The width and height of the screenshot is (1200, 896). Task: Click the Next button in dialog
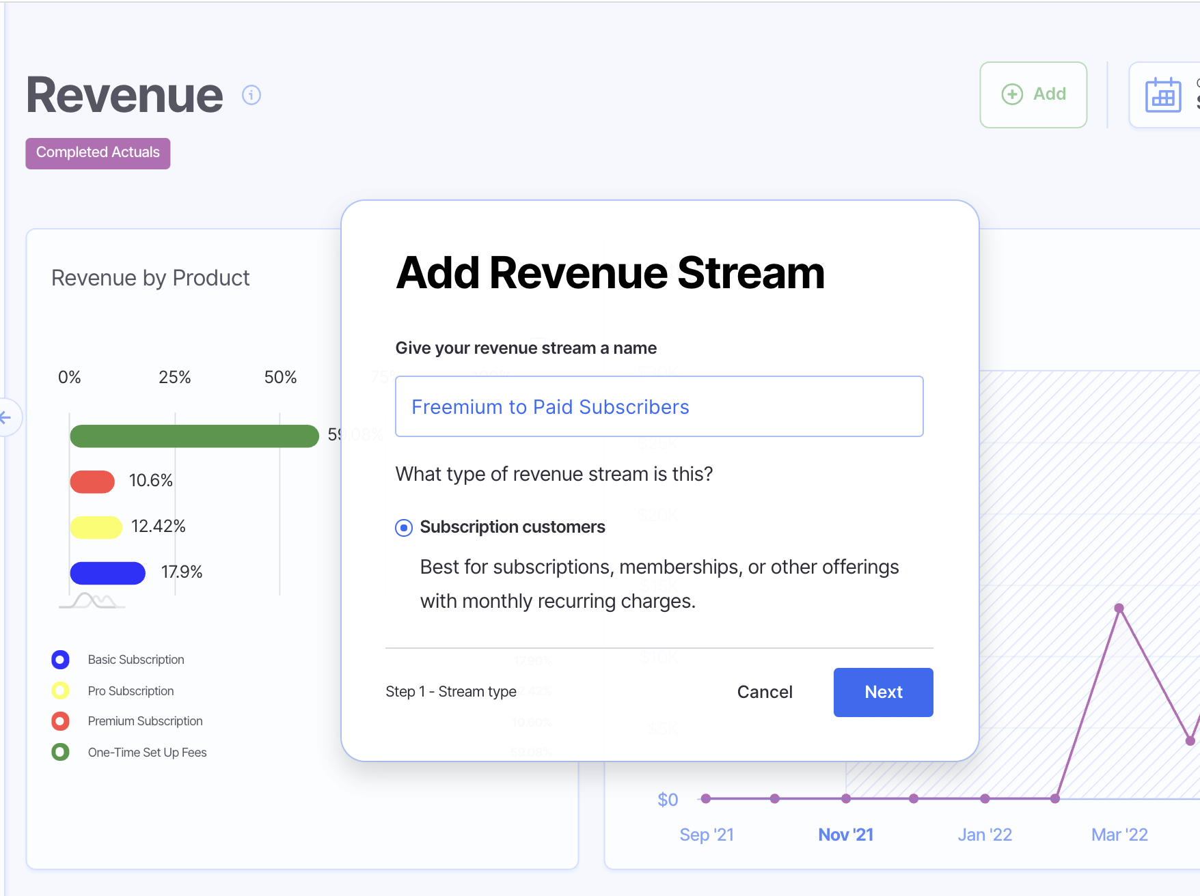tap(883, 692)
